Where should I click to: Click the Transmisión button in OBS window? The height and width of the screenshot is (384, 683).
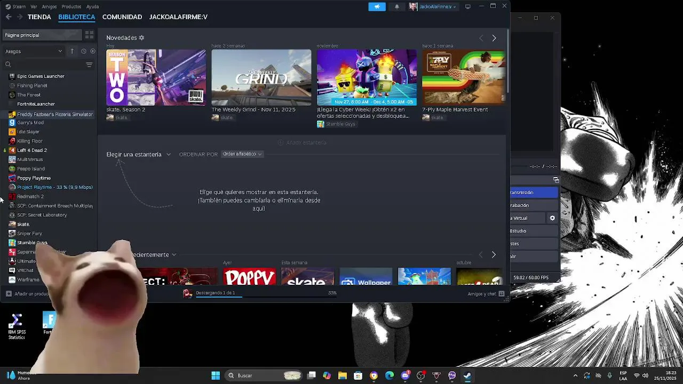click(534, 193)
